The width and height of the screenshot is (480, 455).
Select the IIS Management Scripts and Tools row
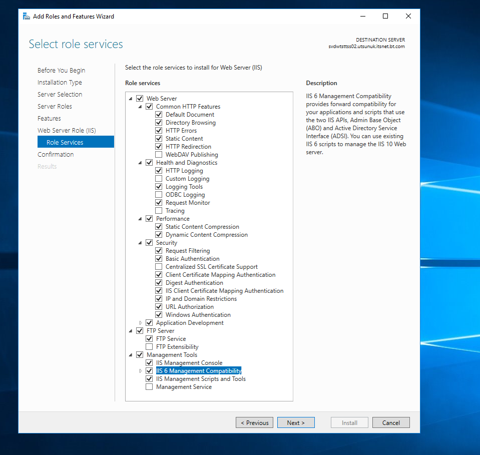201,379
